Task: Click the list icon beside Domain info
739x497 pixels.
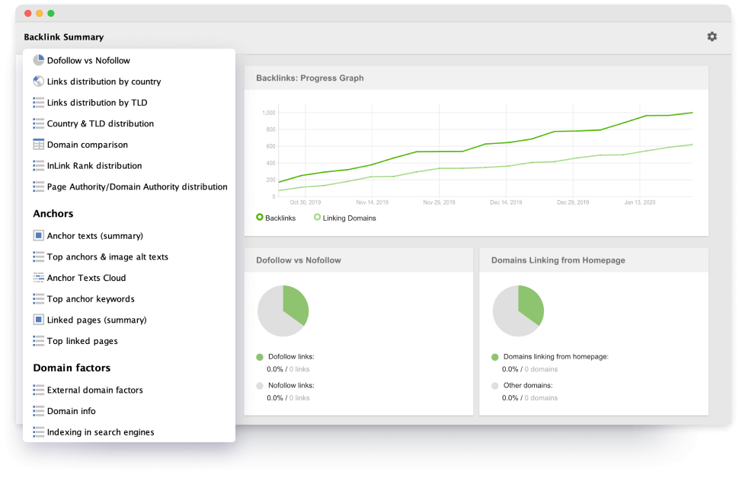Action: [x=39, y=411]
